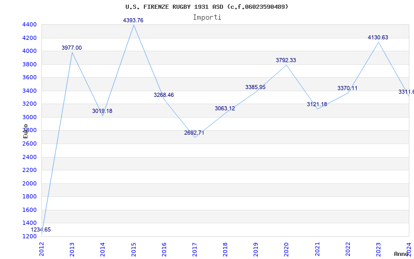Select the 4130.63 data label
The height and width of the screenshot is (259, 414).
point(378,37)
